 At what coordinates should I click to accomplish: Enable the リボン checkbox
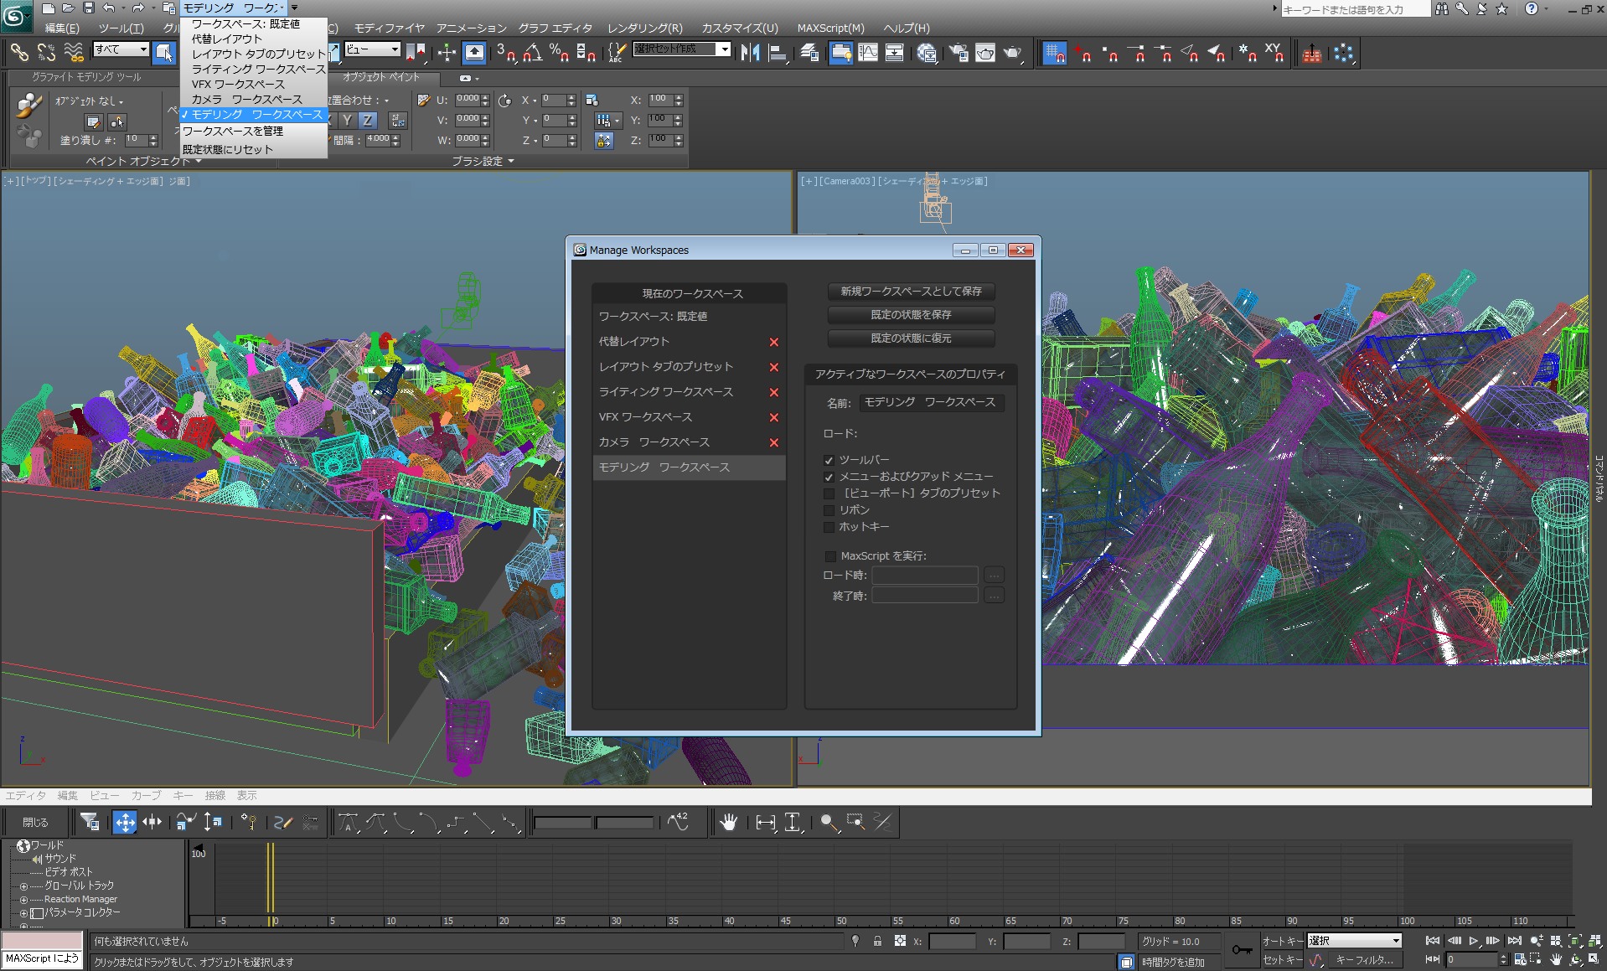pyautogui.click(x=829, y=510)
